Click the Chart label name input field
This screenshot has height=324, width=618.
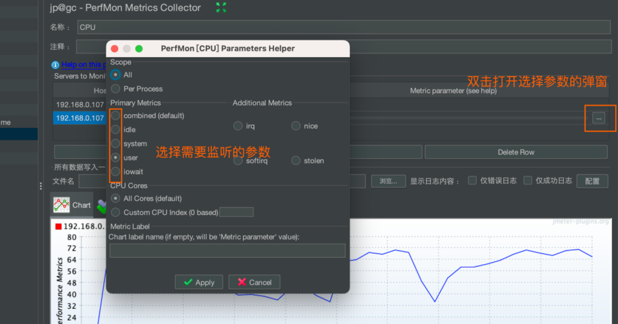click(228, 250)
